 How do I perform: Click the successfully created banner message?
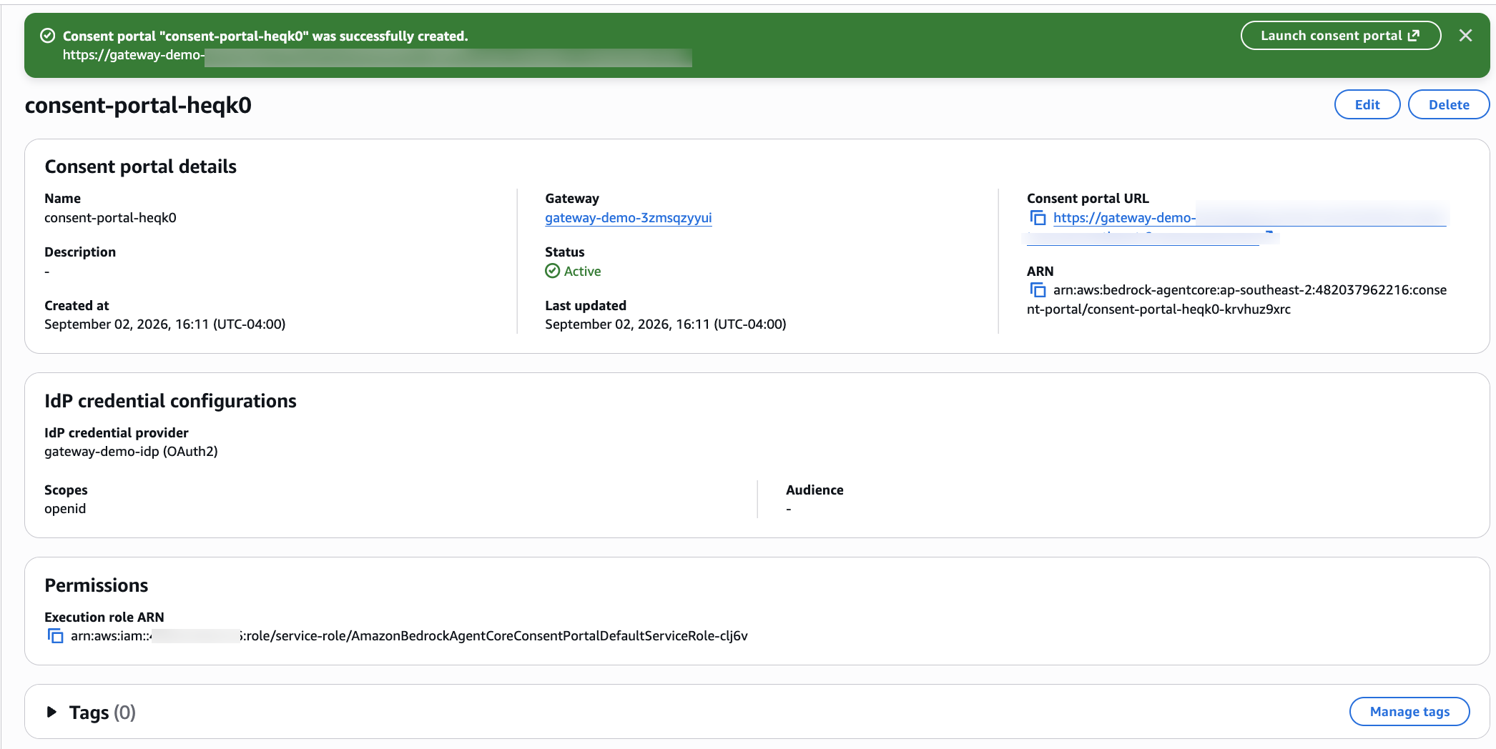(x=265, y=36)
